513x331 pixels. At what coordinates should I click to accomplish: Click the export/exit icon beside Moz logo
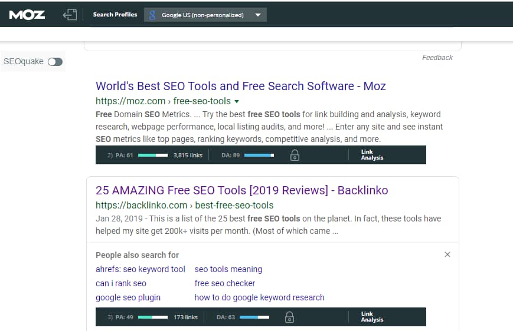coord(70,15)
